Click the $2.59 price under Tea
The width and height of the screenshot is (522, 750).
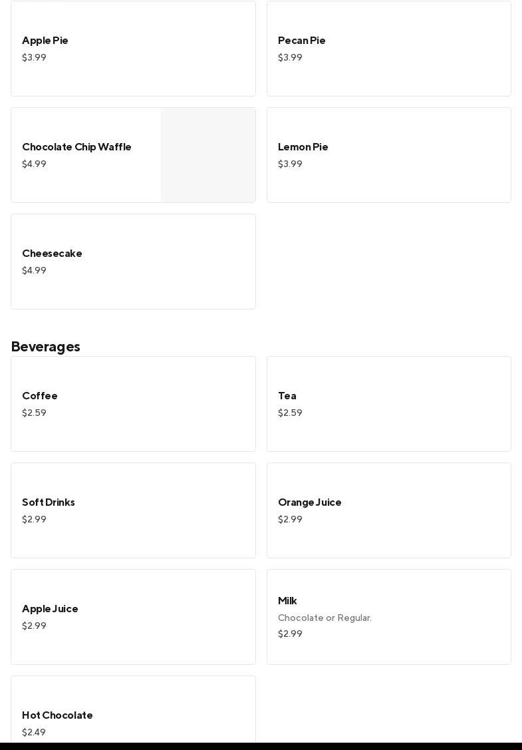click(290, 413)
